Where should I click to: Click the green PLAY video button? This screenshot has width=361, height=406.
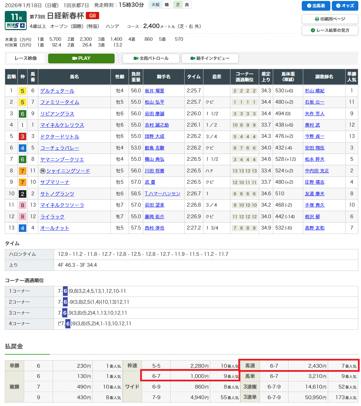coord(81,58)
